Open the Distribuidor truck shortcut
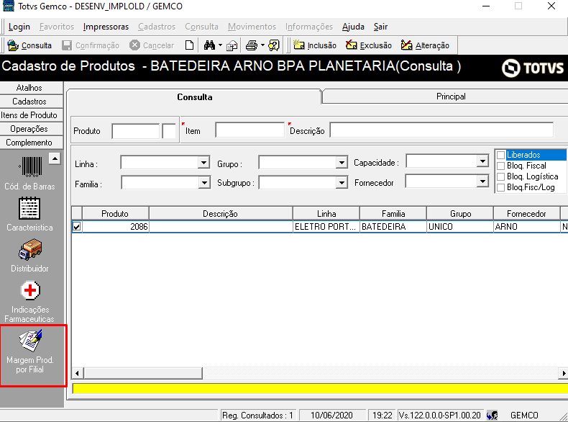 click(29, 256)
